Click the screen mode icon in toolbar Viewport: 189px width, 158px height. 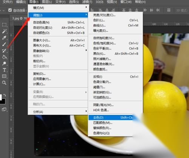point(4,110)
